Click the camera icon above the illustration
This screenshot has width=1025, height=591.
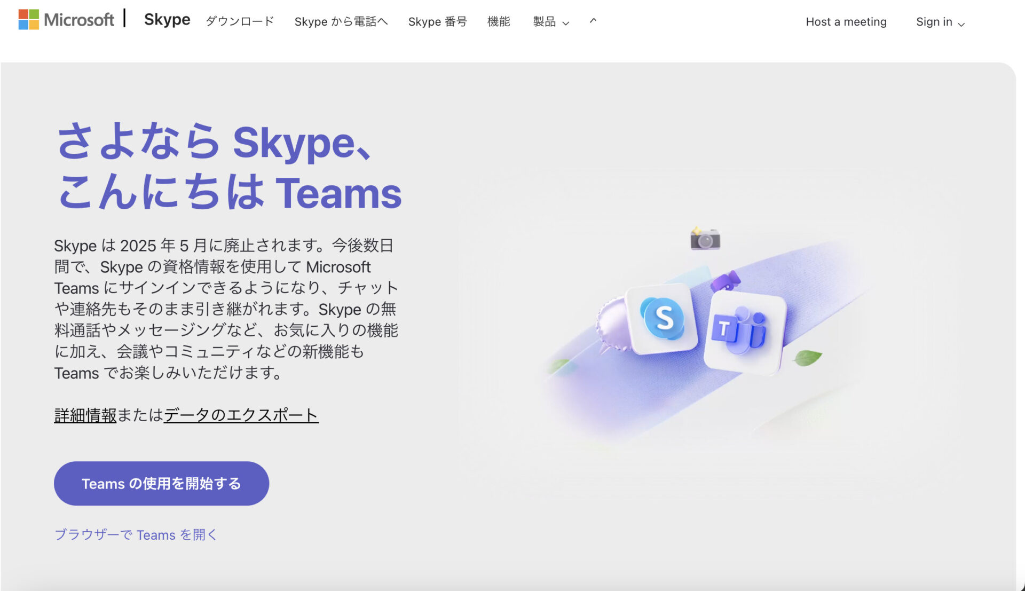(706, 239)
